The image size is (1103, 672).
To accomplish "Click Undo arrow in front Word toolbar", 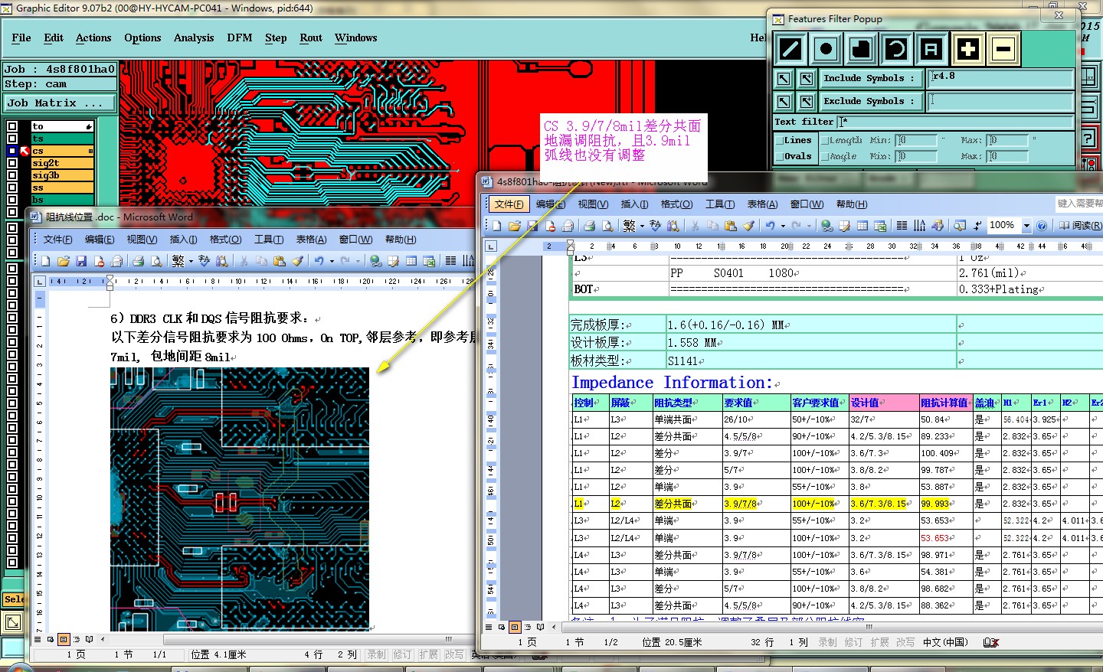I will click(x=770, y=226).
